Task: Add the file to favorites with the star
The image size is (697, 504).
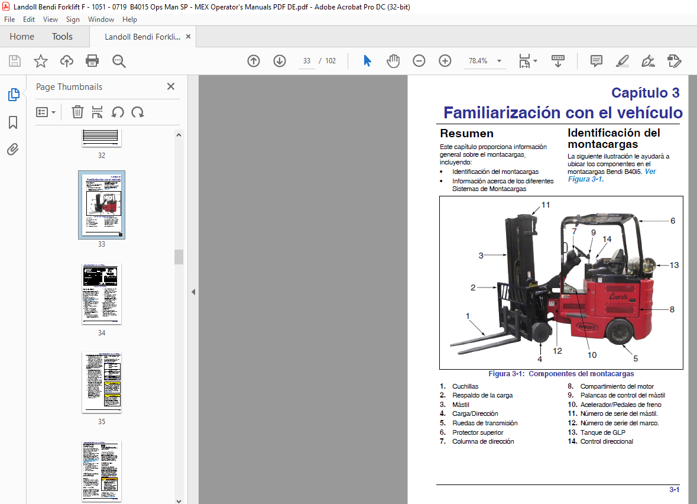Action: (x=40, y=61)
